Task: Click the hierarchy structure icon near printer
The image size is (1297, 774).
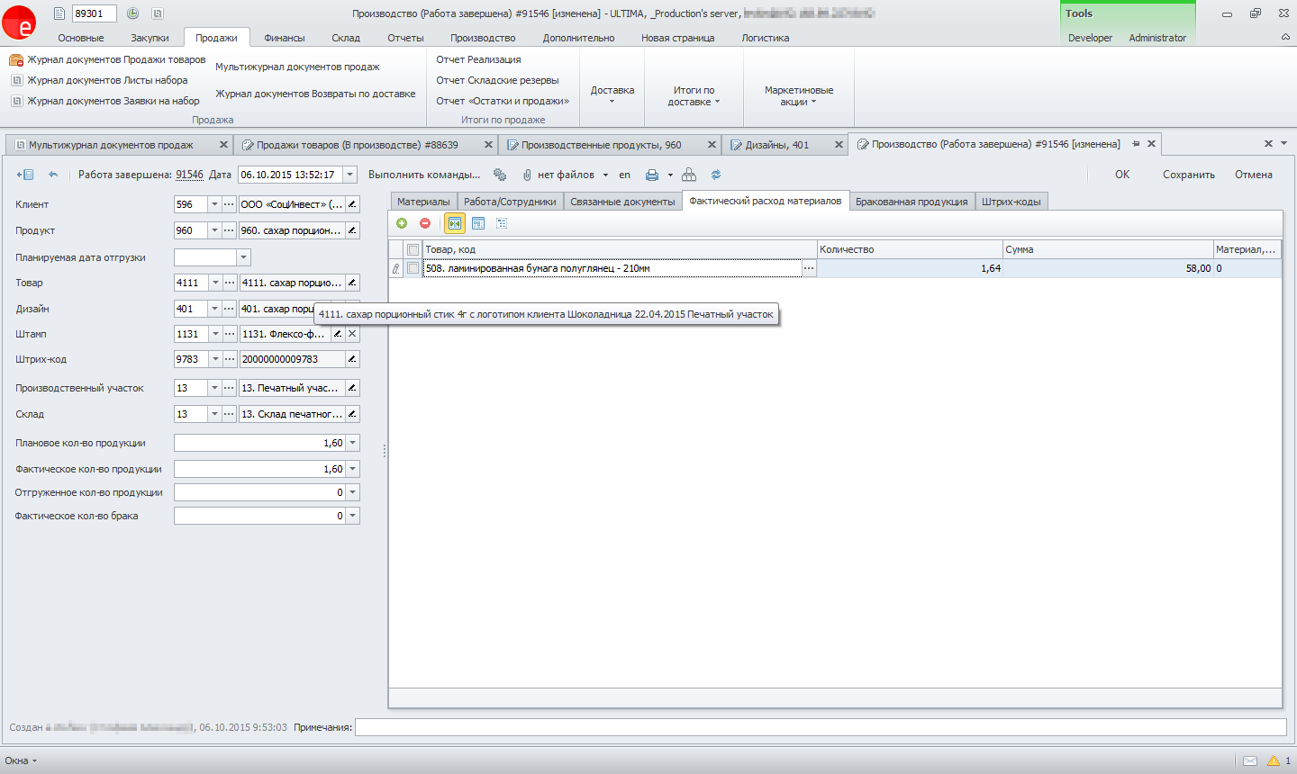Action: coord(689,175)
